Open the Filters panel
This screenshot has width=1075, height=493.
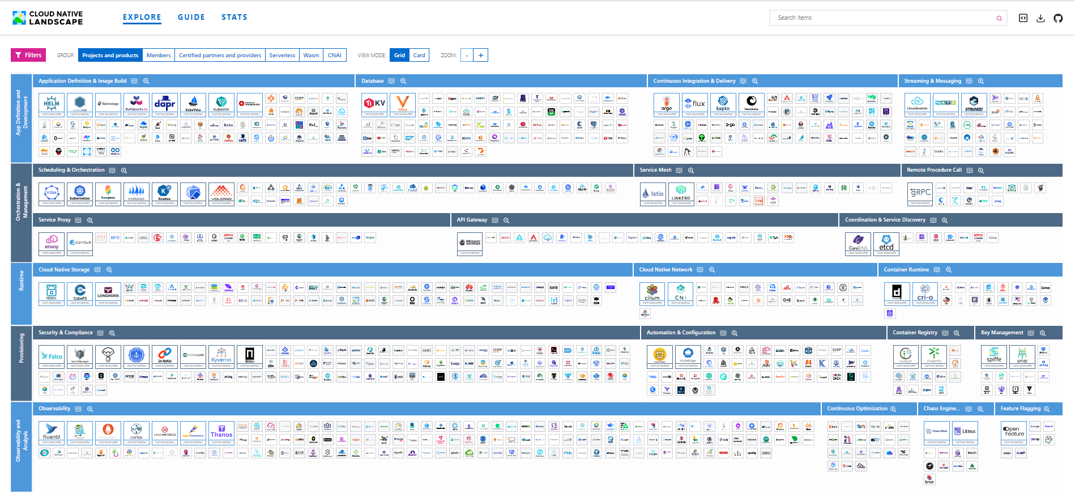(28, 55)
